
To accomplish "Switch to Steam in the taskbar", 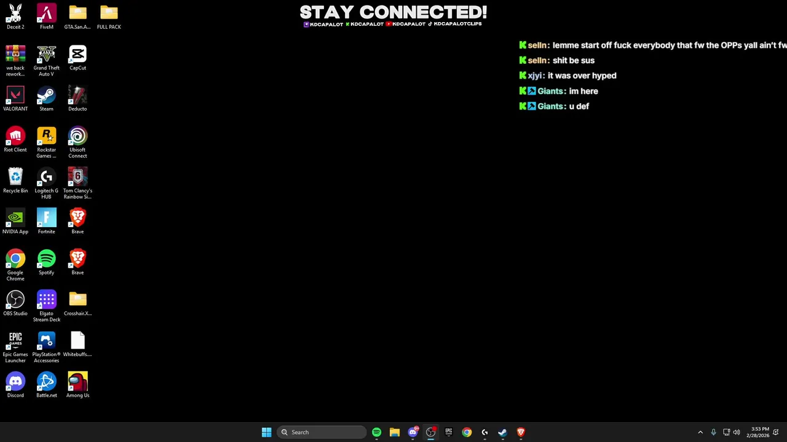I will click(x=502, y=432).
